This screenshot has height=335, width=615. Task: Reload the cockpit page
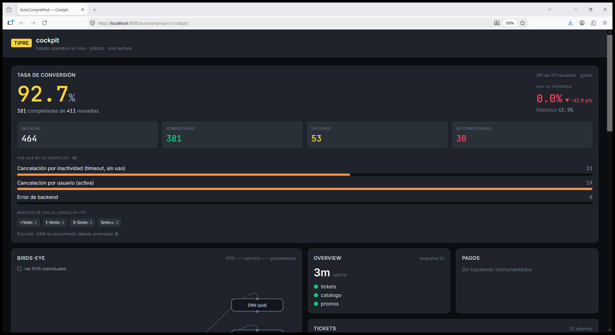44,23
